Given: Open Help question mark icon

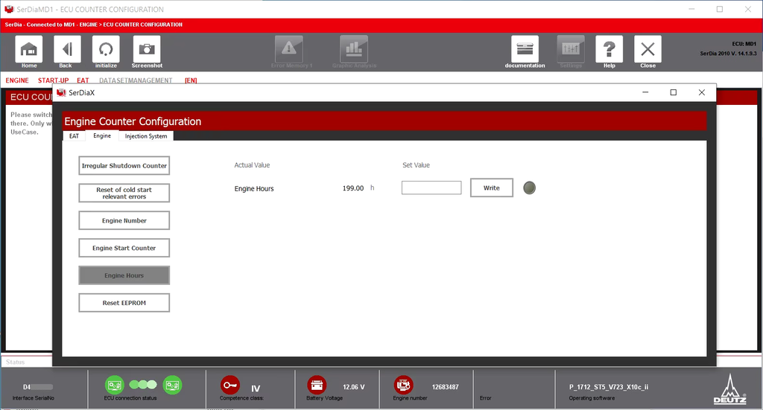Looking at the screenshot, I should click(609, 50).
